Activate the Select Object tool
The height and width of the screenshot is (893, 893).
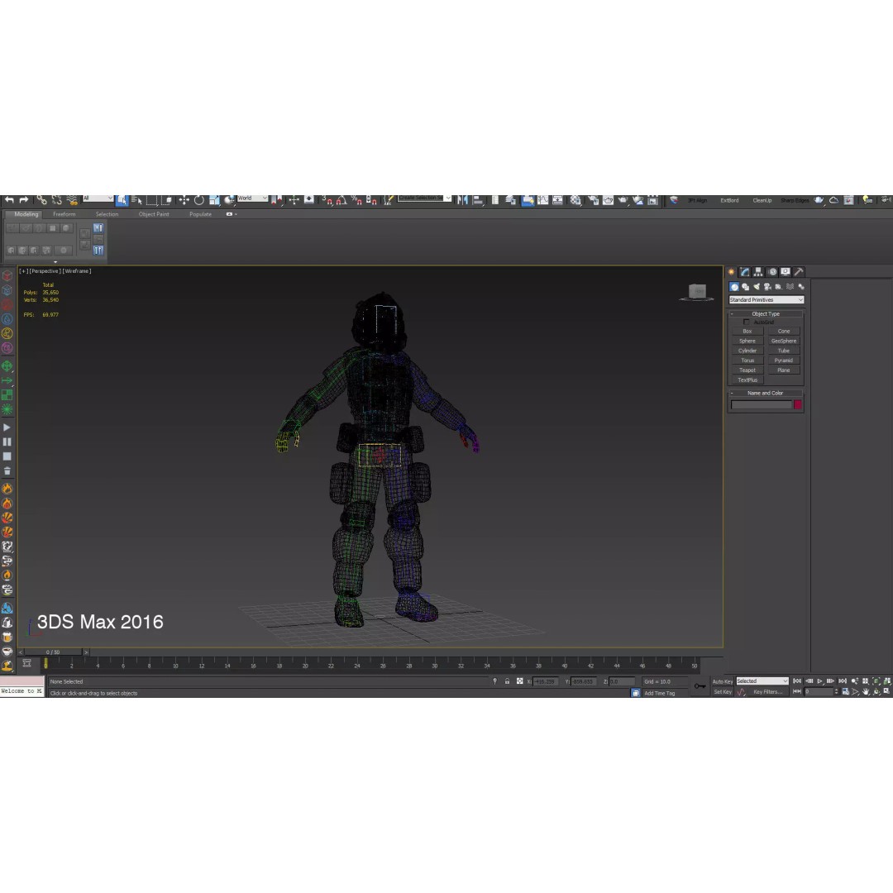[x=122, y=200]
